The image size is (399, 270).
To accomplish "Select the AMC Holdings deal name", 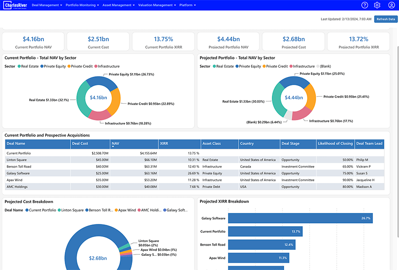I will (x=17, y=187).
